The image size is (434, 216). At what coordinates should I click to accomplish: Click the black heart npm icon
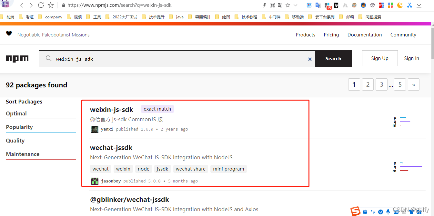coord(9,34)
